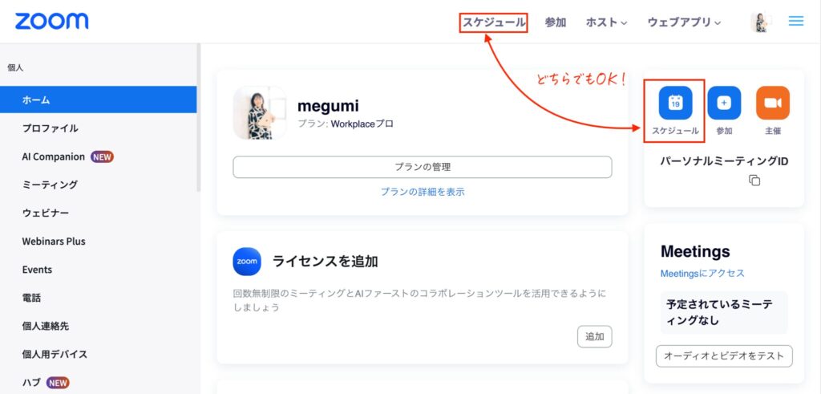821x394 pixels.
Task: Click the round Zoom icon beside ライセンスを追加
Action: 247,261
